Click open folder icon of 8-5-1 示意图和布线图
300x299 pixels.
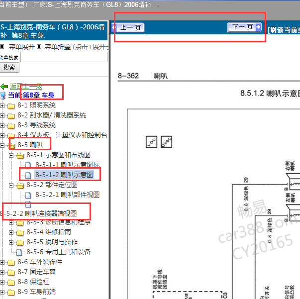(20, 156)
